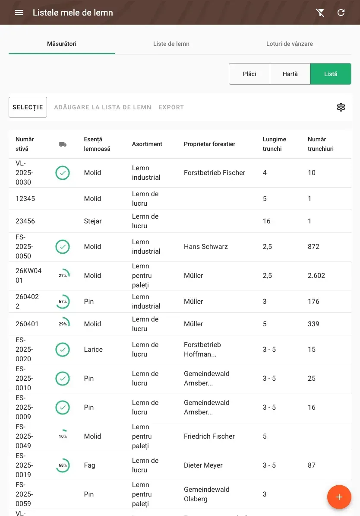Sort by Proprietar forestier column header

(x=209, y=144)
